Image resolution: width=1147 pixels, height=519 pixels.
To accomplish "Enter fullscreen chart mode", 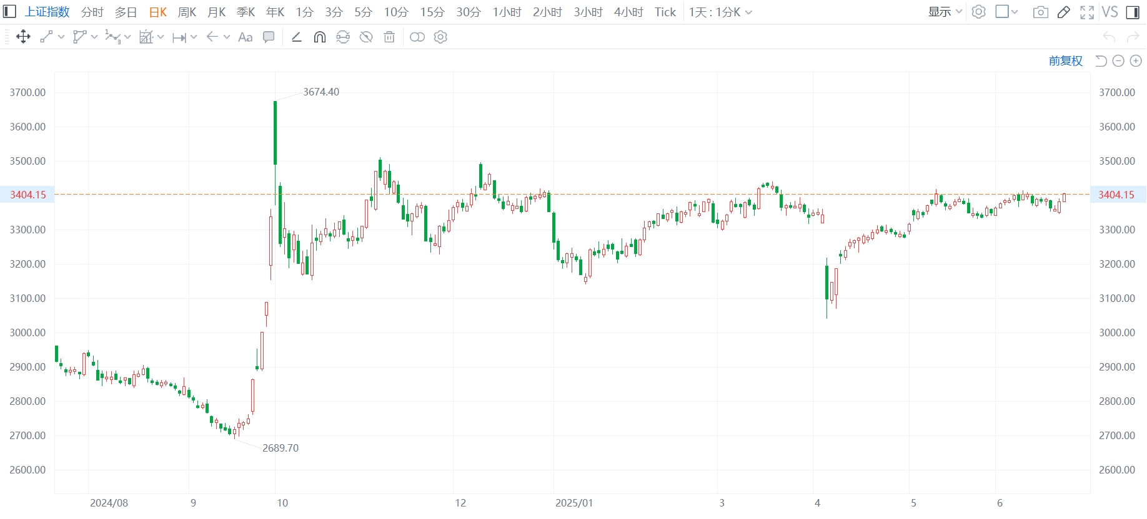I will pyautogui.click(x=1087, y=12).
